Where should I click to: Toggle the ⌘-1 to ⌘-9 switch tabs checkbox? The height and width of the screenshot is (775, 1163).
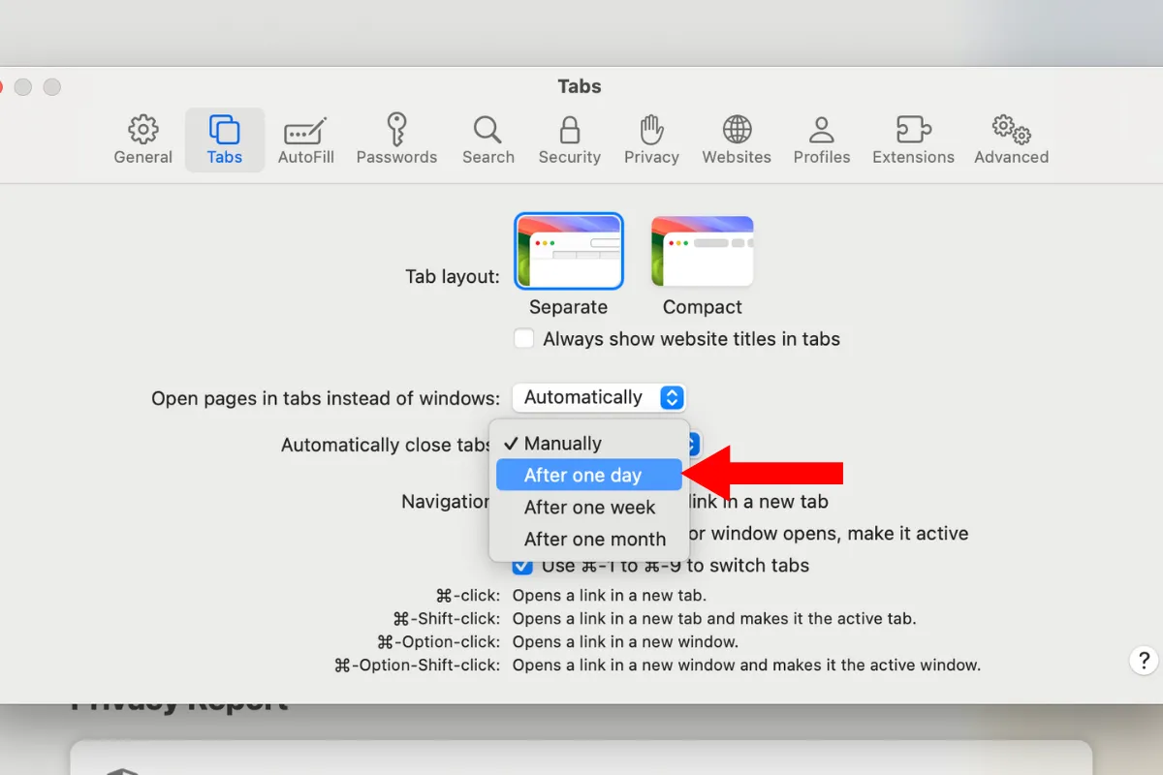pos(523,567)
